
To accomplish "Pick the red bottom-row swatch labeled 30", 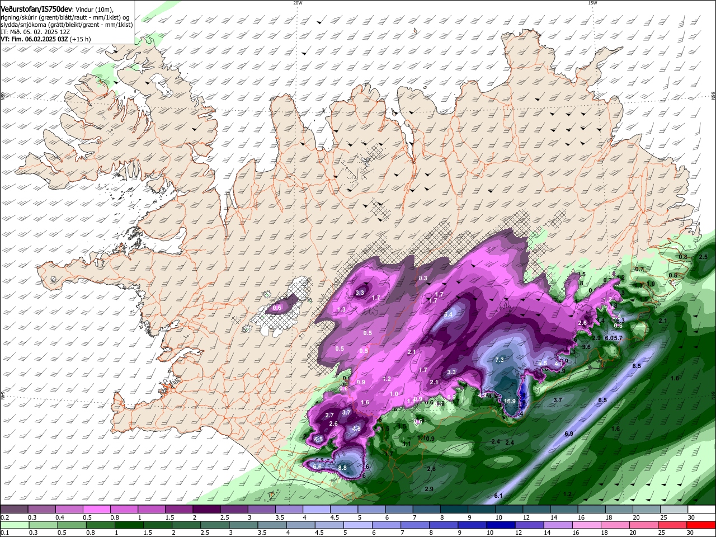I will coord(701,525).
